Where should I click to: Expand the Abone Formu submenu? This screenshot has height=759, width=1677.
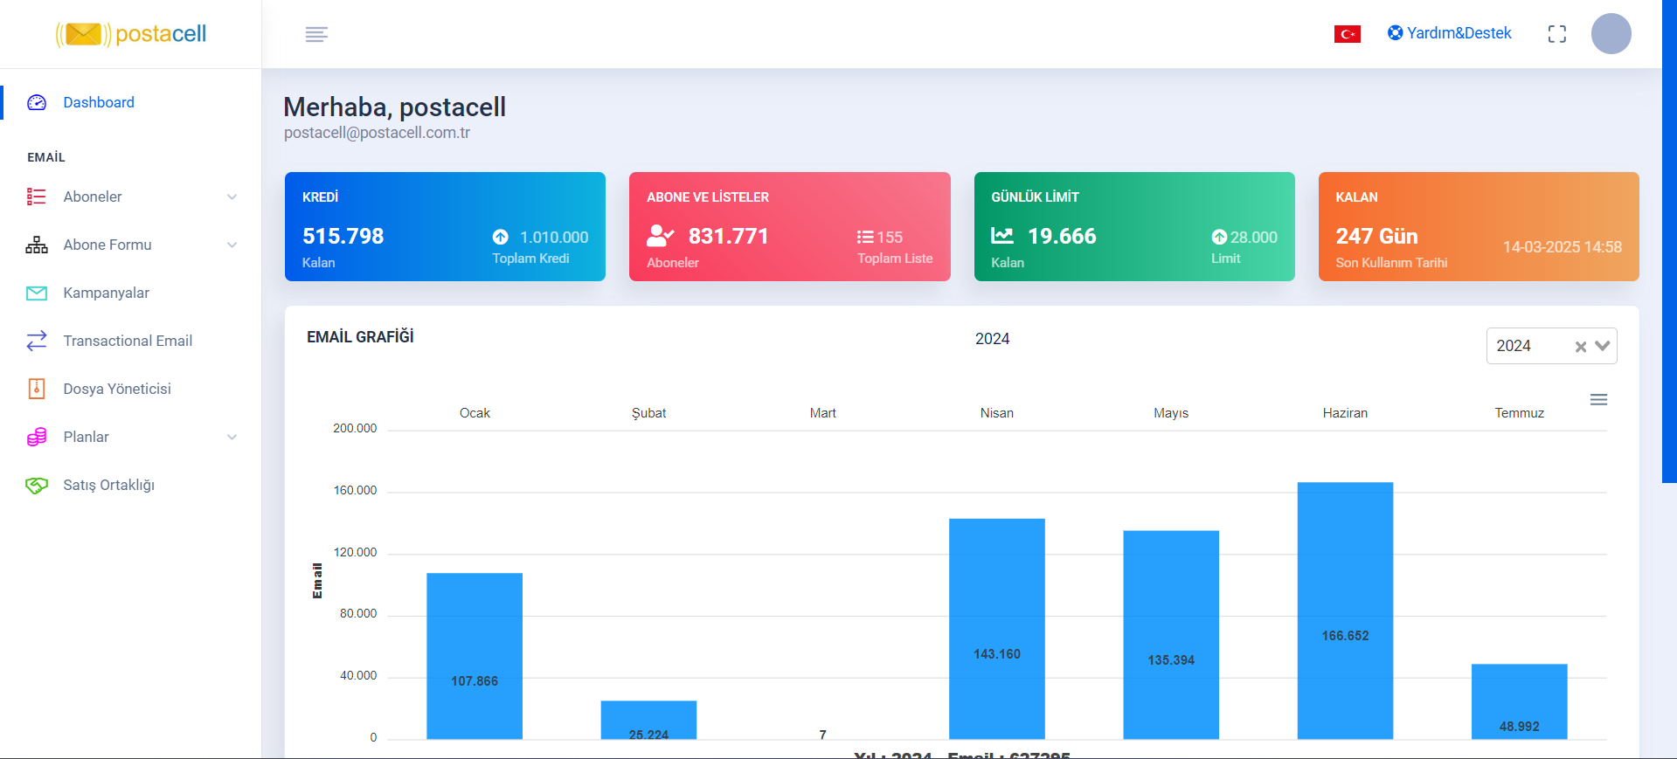232,245
